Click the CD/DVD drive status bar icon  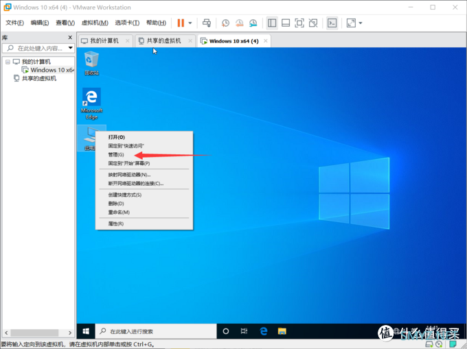(x=439, y=344)
